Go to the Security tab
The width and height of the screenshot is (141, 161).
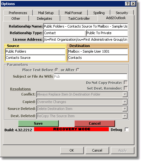click(122, 13)
